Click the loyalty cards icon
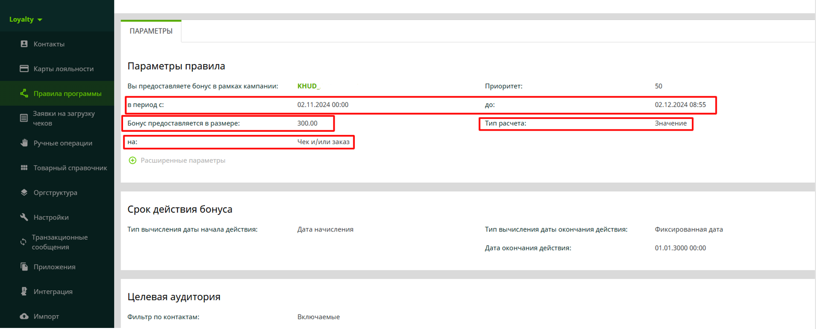This screenshot has height=329, width=816. click(x=24, y=69)
